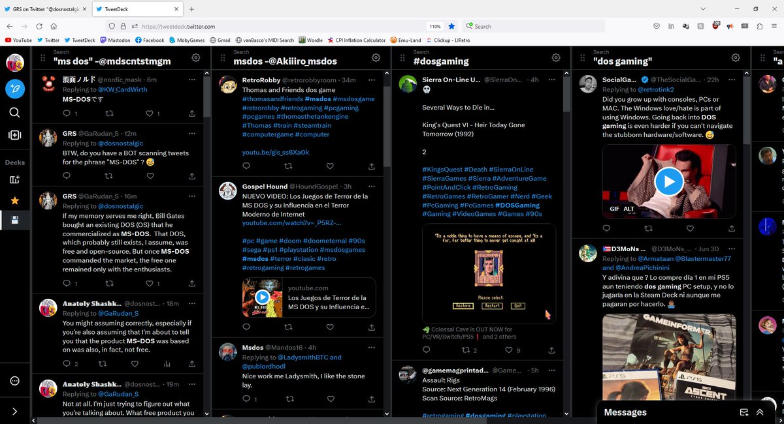Open more menu on RetroRobby tweet

[371, 80]
